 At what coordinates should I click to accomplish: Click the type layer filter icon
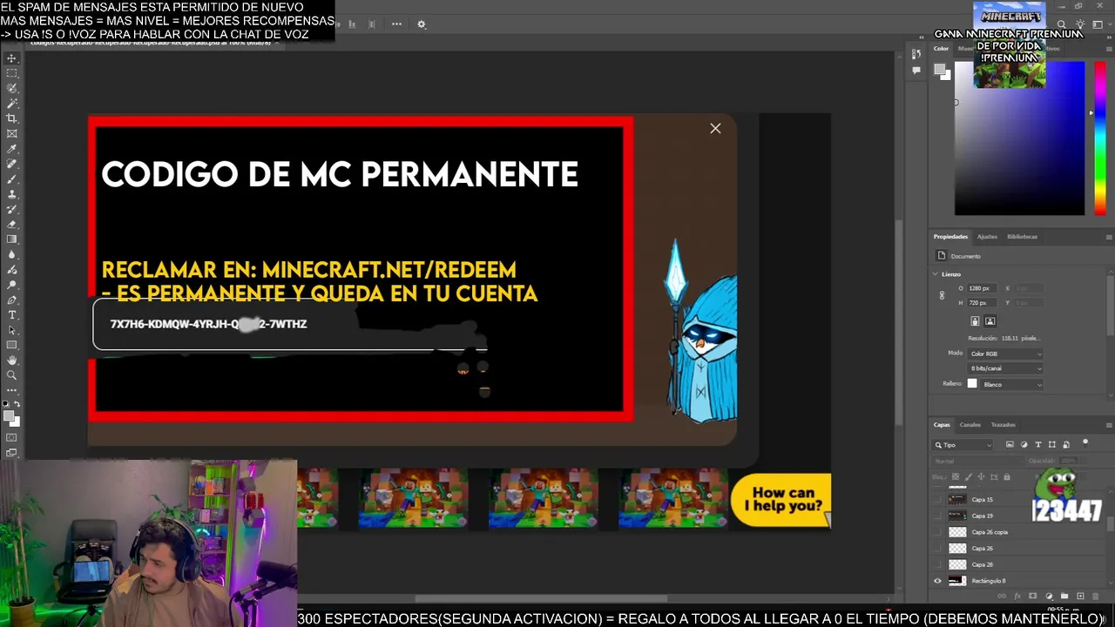click(x=1038, y=444)
